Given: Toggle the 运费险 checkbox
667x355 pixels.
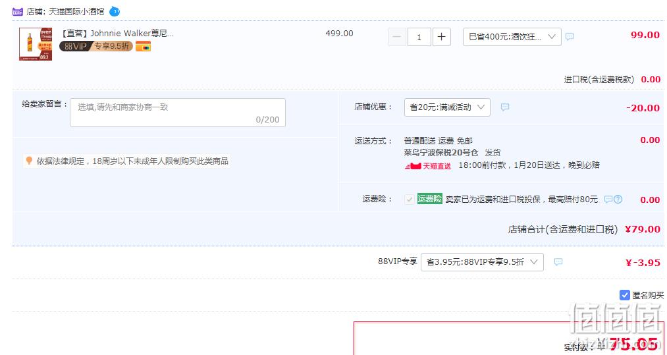Looking at the screenshot, I should click(409, 199).
